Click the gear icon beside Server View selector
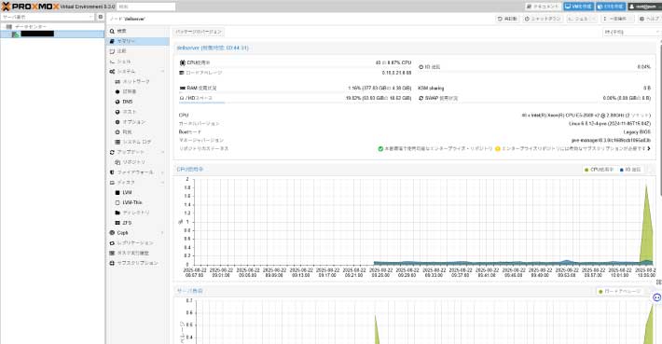 101,17
